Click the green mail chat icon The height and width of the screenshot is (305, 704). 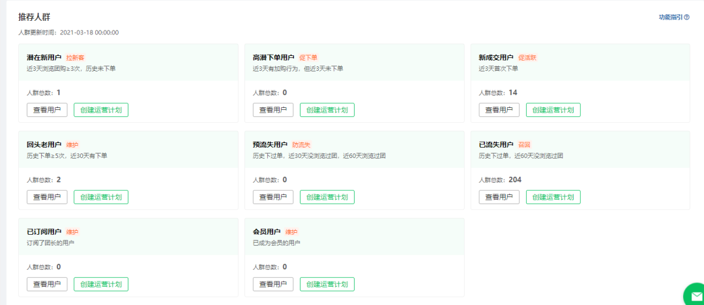694,296
